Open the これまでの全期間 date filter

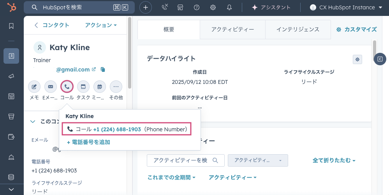point(171,178)
